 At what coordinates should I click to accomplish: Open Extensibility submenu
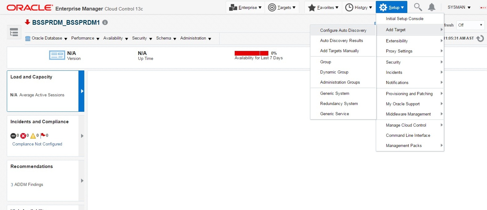(x=410, y=41)
